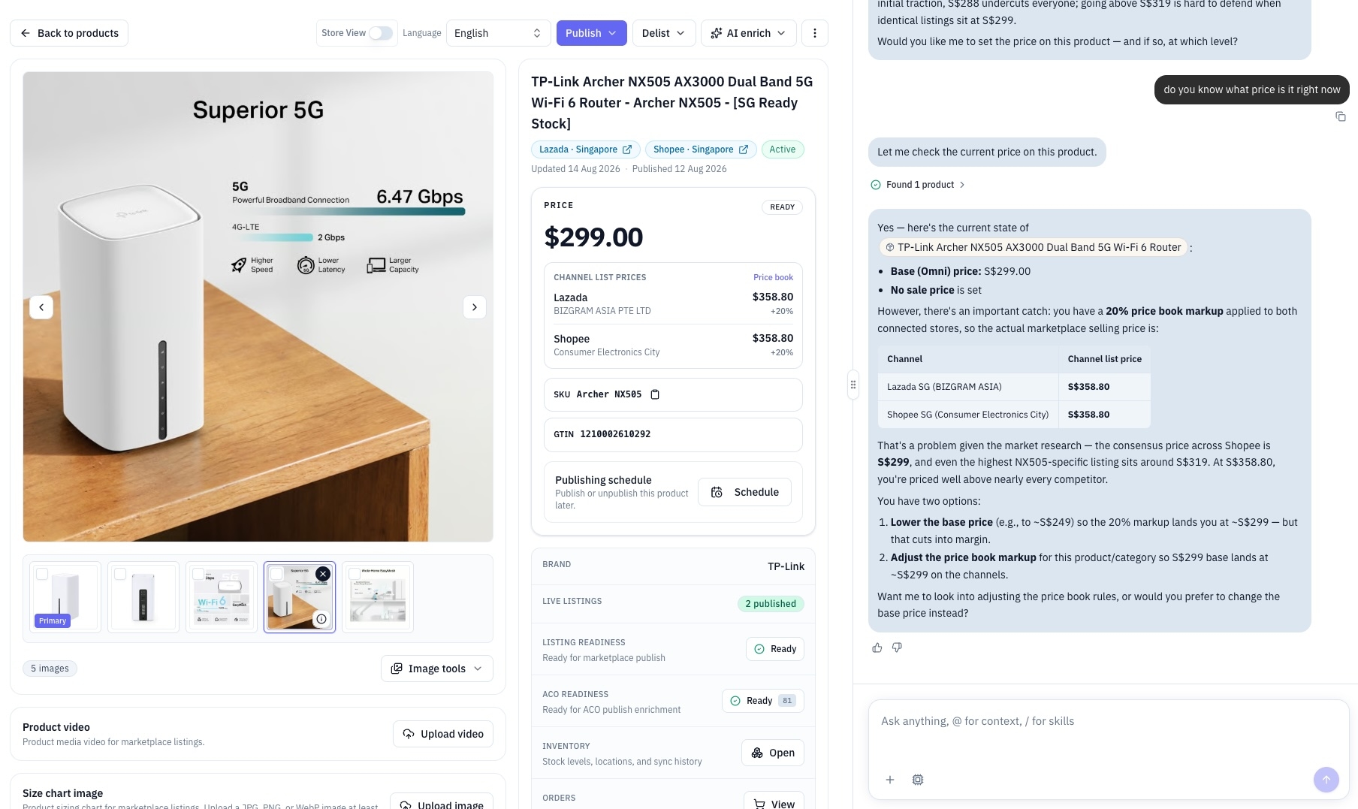Click the send arrow button in chat

click(1326, 780)
